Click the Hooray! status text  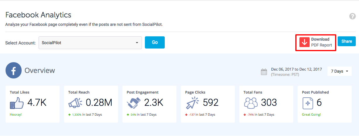coord(16,114)
